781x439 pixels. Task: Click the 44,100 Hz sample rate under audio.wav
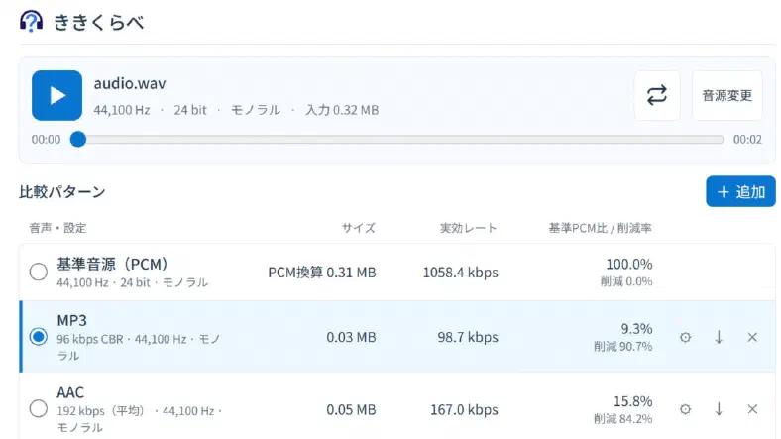(122, 110)
